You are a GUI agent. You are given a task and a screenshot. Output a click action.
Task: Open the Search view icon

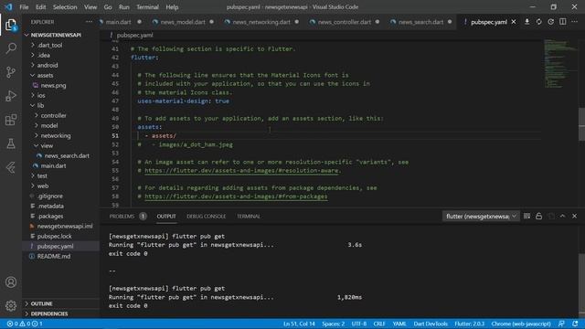click(x=11, y=48)
